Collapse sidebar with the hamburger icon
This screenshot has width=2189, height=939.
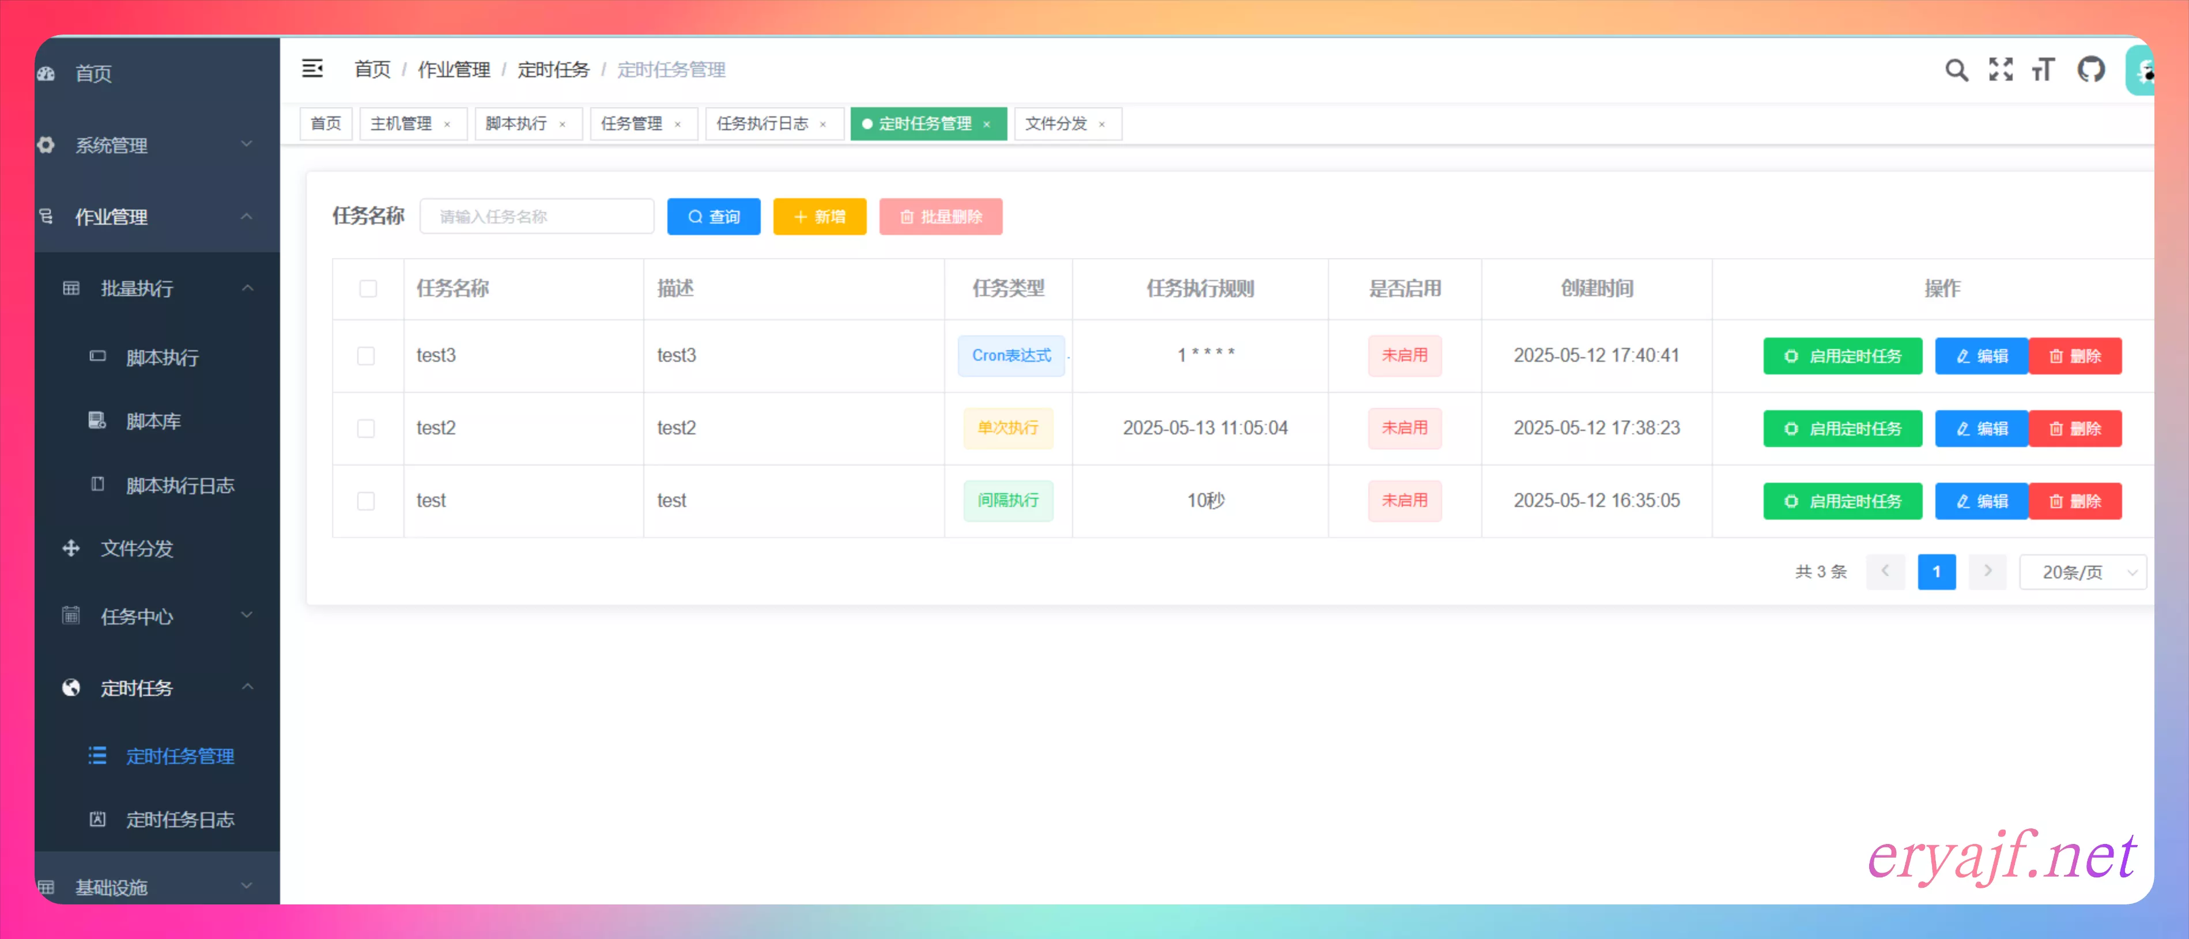[312, 69]
